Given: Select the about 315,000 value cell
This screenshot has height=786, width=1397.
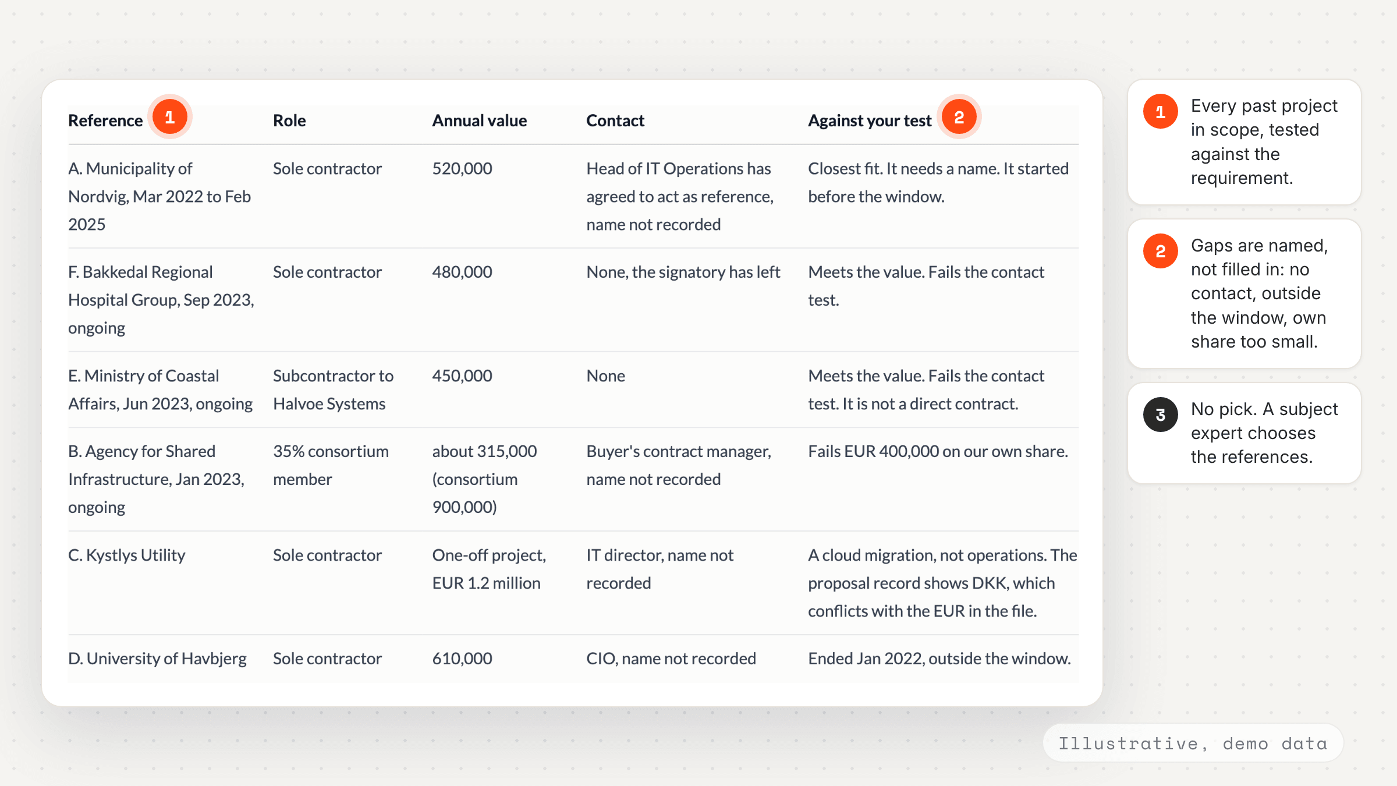Looking at the screenshot, I should click(x=484, y=479).
